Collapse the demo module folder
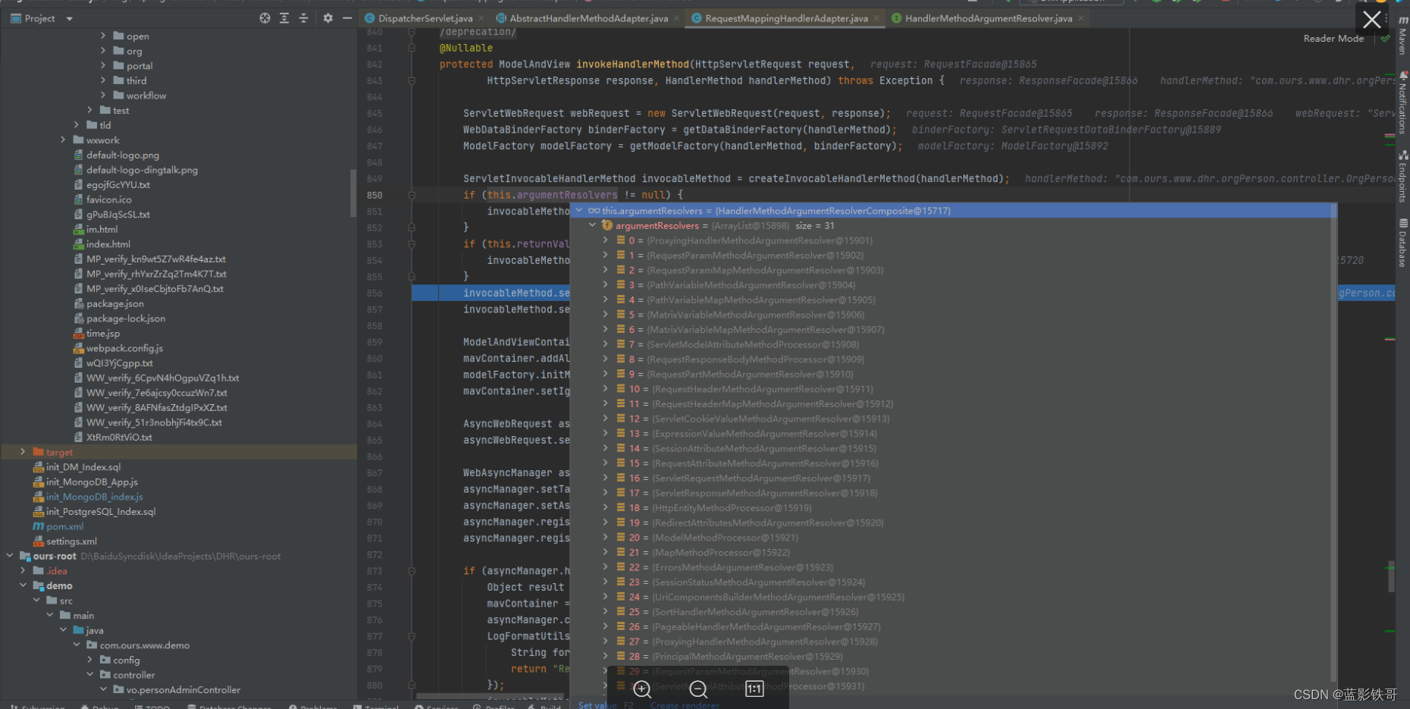Image resolution: width=1410 pixels, height=709 pixels. click(x=23, y=585)
